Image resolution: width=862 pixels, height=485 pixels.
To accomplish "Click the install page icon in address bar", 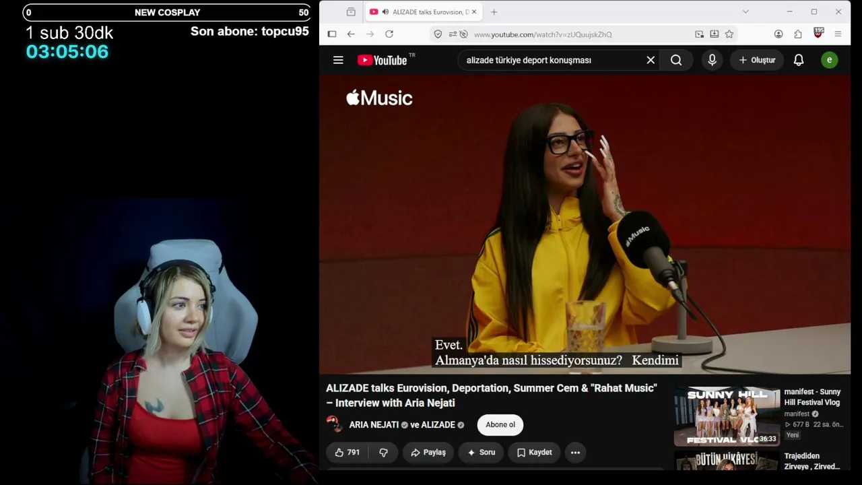I will (x=714, y=34).
